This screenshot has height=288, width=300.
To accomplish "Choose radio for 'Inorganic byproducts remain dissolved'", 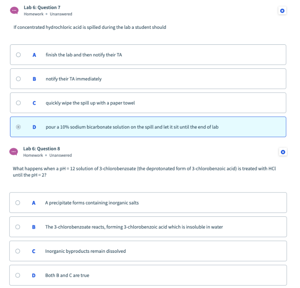I will pyautogui.click(x=18, y=251).
